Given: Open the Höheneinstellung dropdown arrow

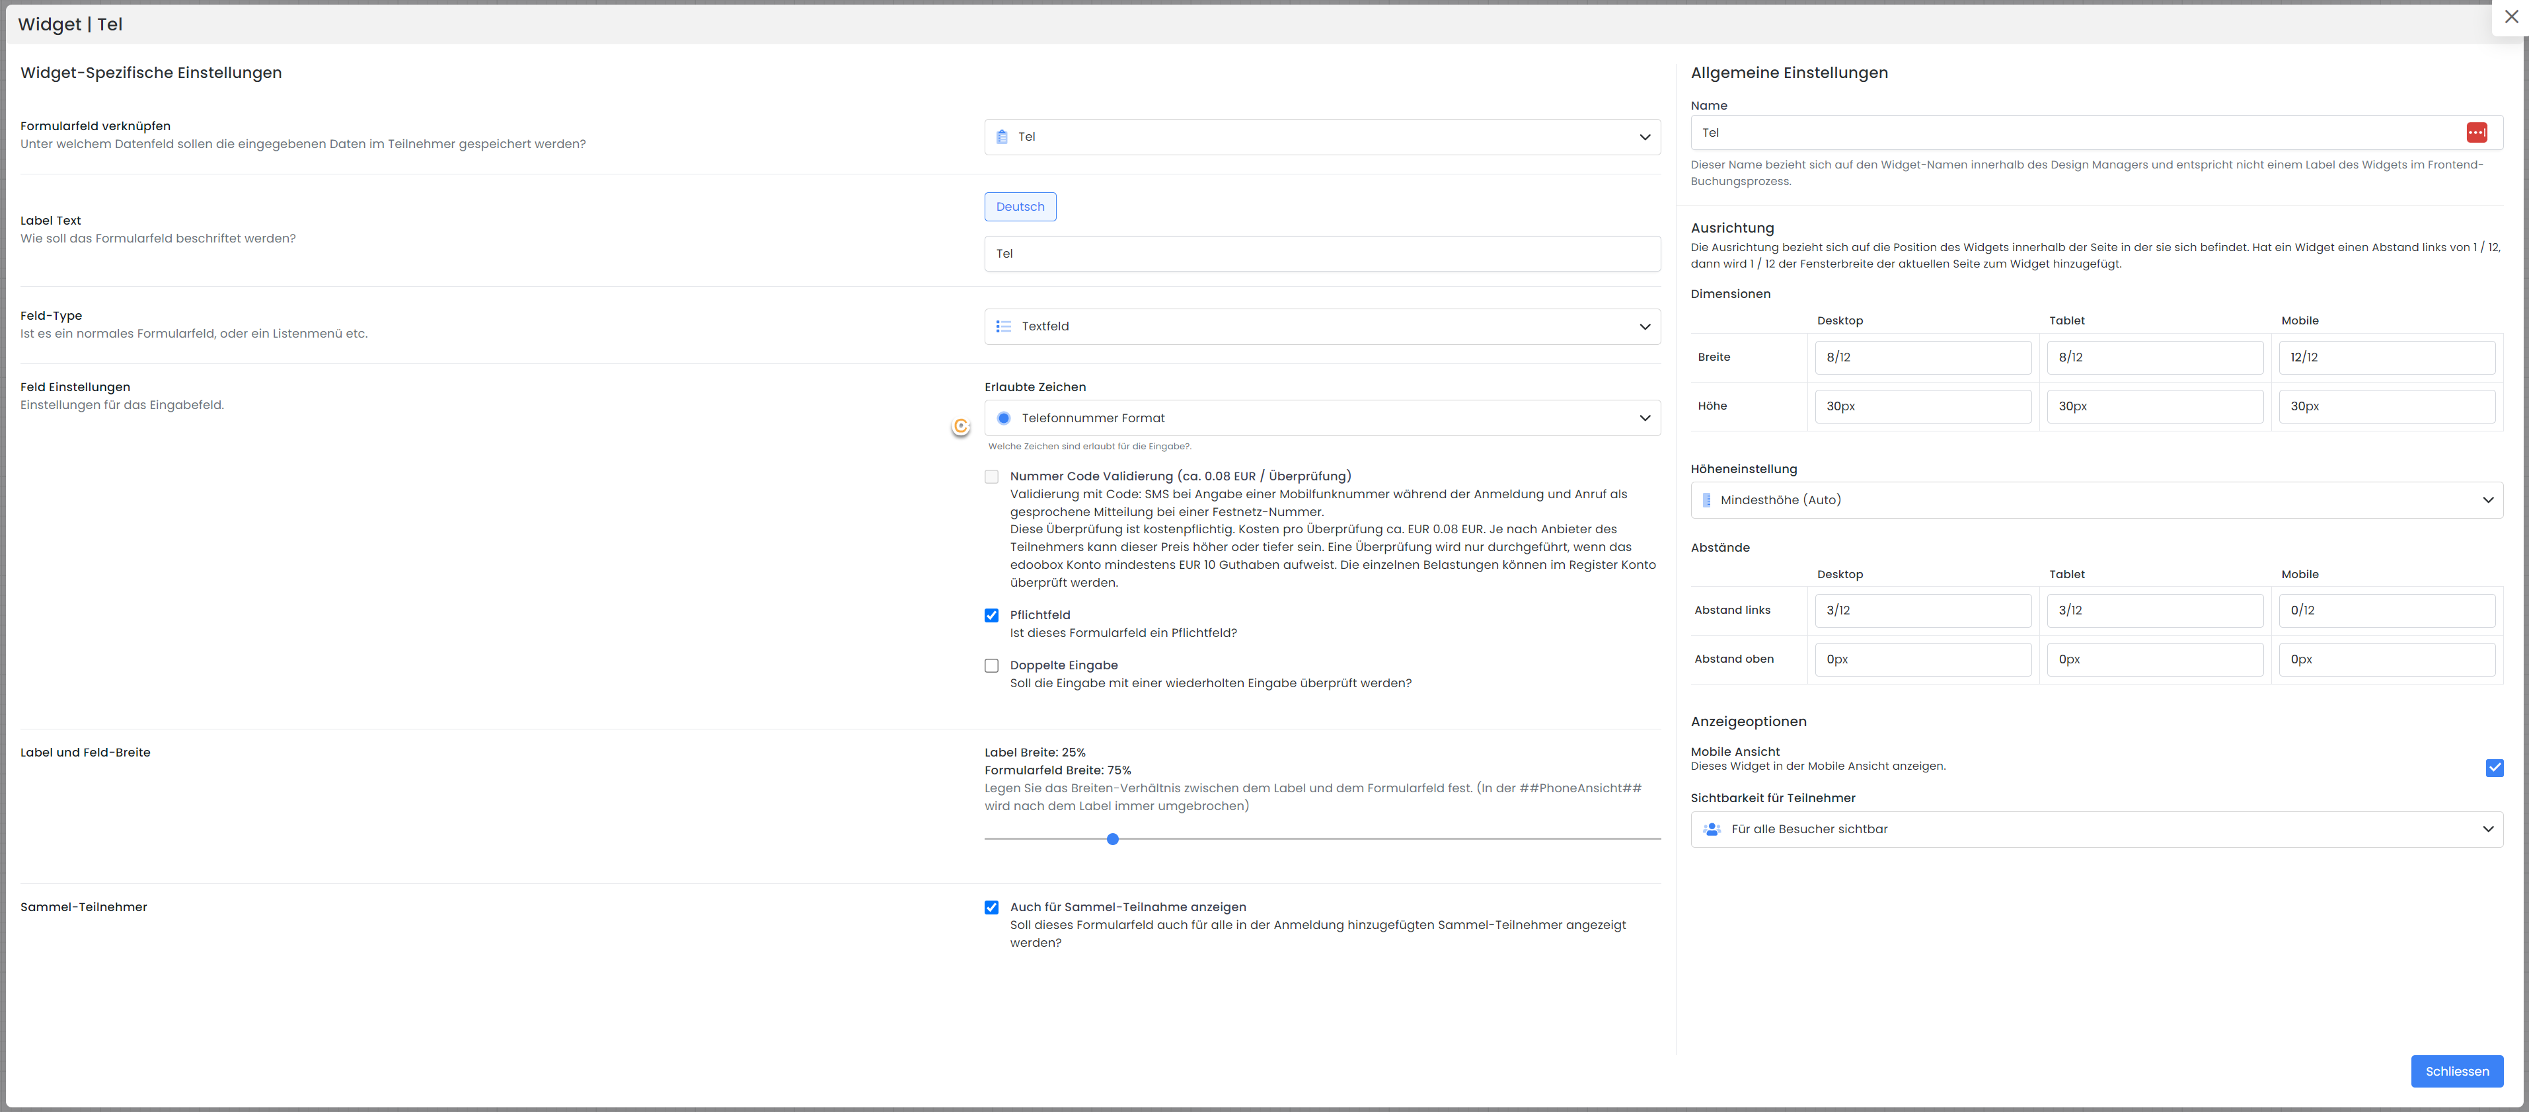Looking at the screenshot, I should tap(2488, 501).
